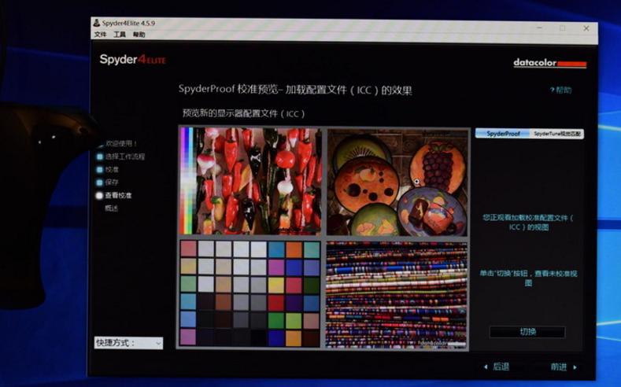621x387 pixels.
Task: Open the color checker chart preview
Action: 250,293
